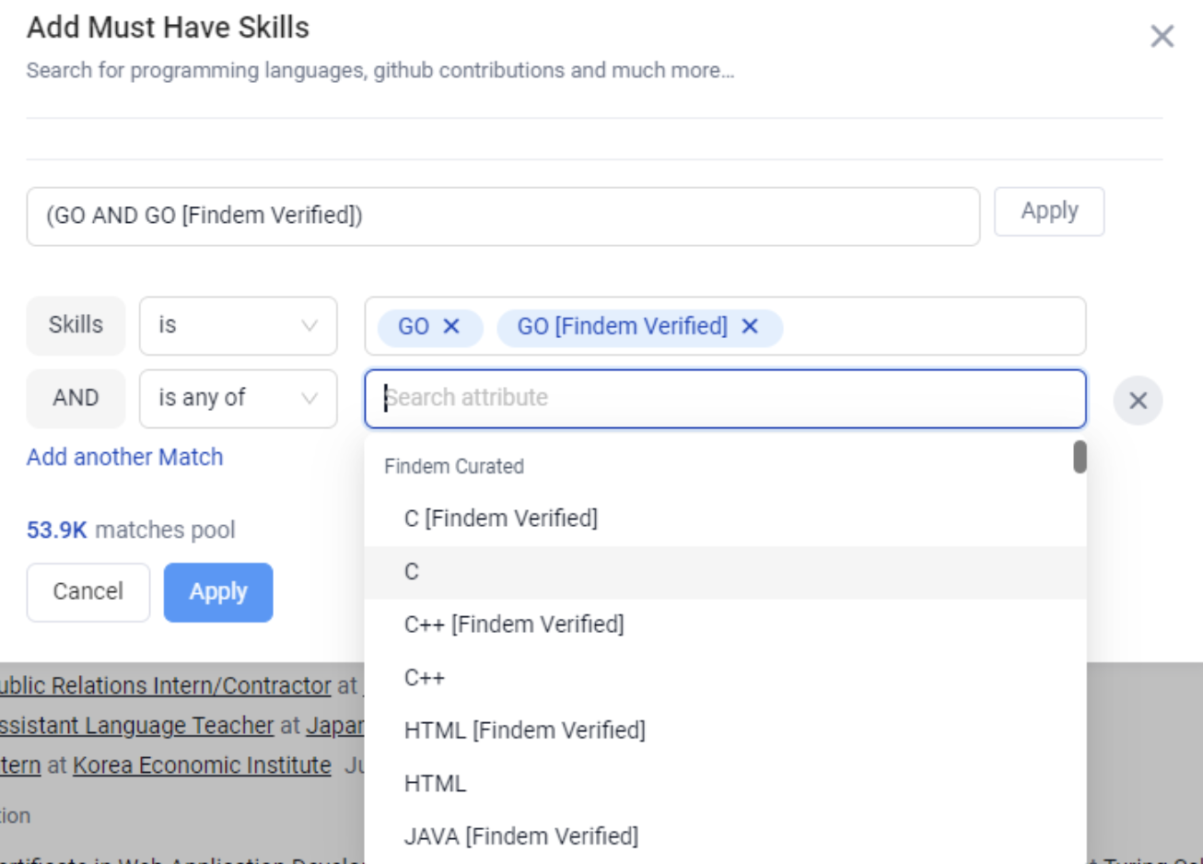The height and width of the screenshot is (864, 1203).
Task: Open the Assistant Language Teacher link
Action: pos(136,726)
